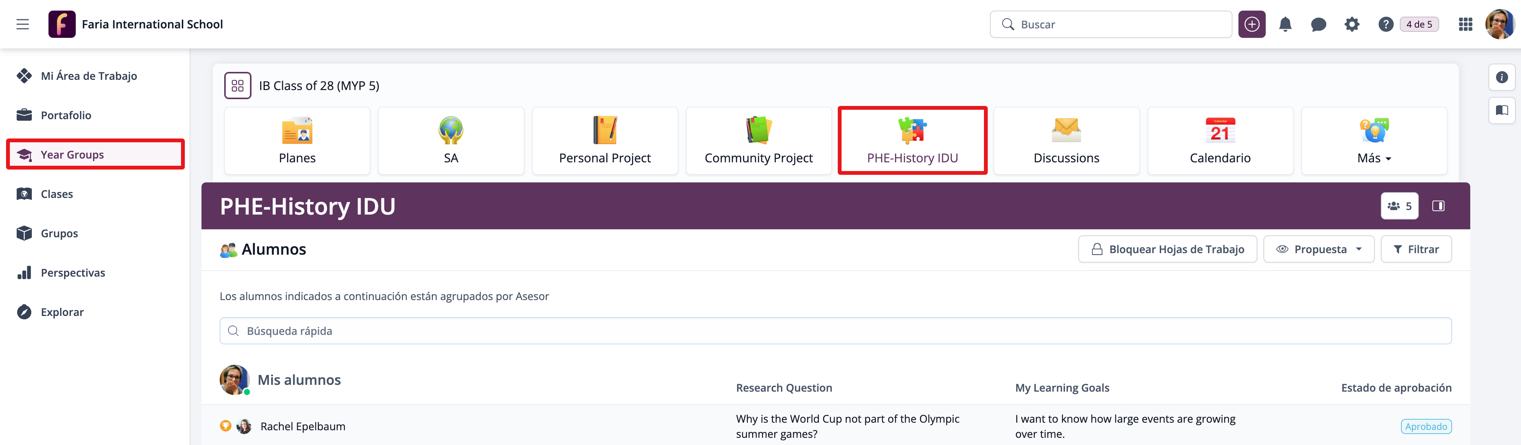
Task: Select Clases in the left sidebar
Action: (x=57, y=194)
